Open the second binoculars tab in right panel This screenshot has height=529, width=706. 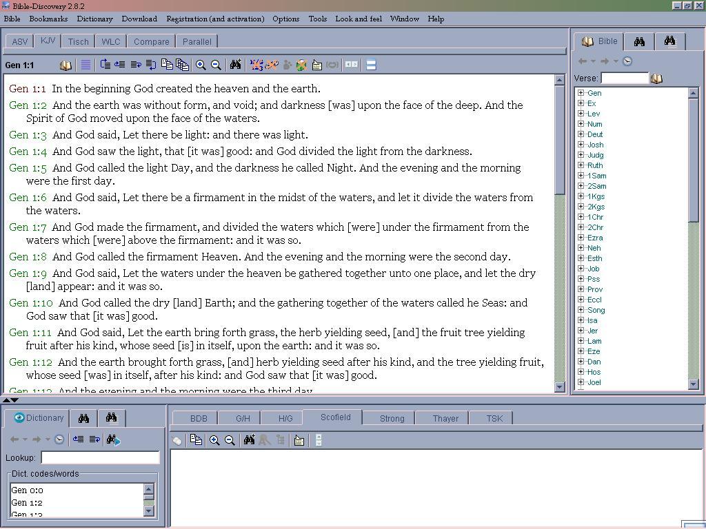(x=670, y=41)
